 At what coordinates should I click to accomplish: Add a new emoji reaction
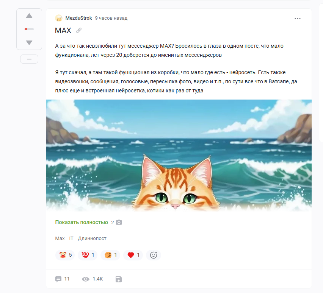pos(154,255)
